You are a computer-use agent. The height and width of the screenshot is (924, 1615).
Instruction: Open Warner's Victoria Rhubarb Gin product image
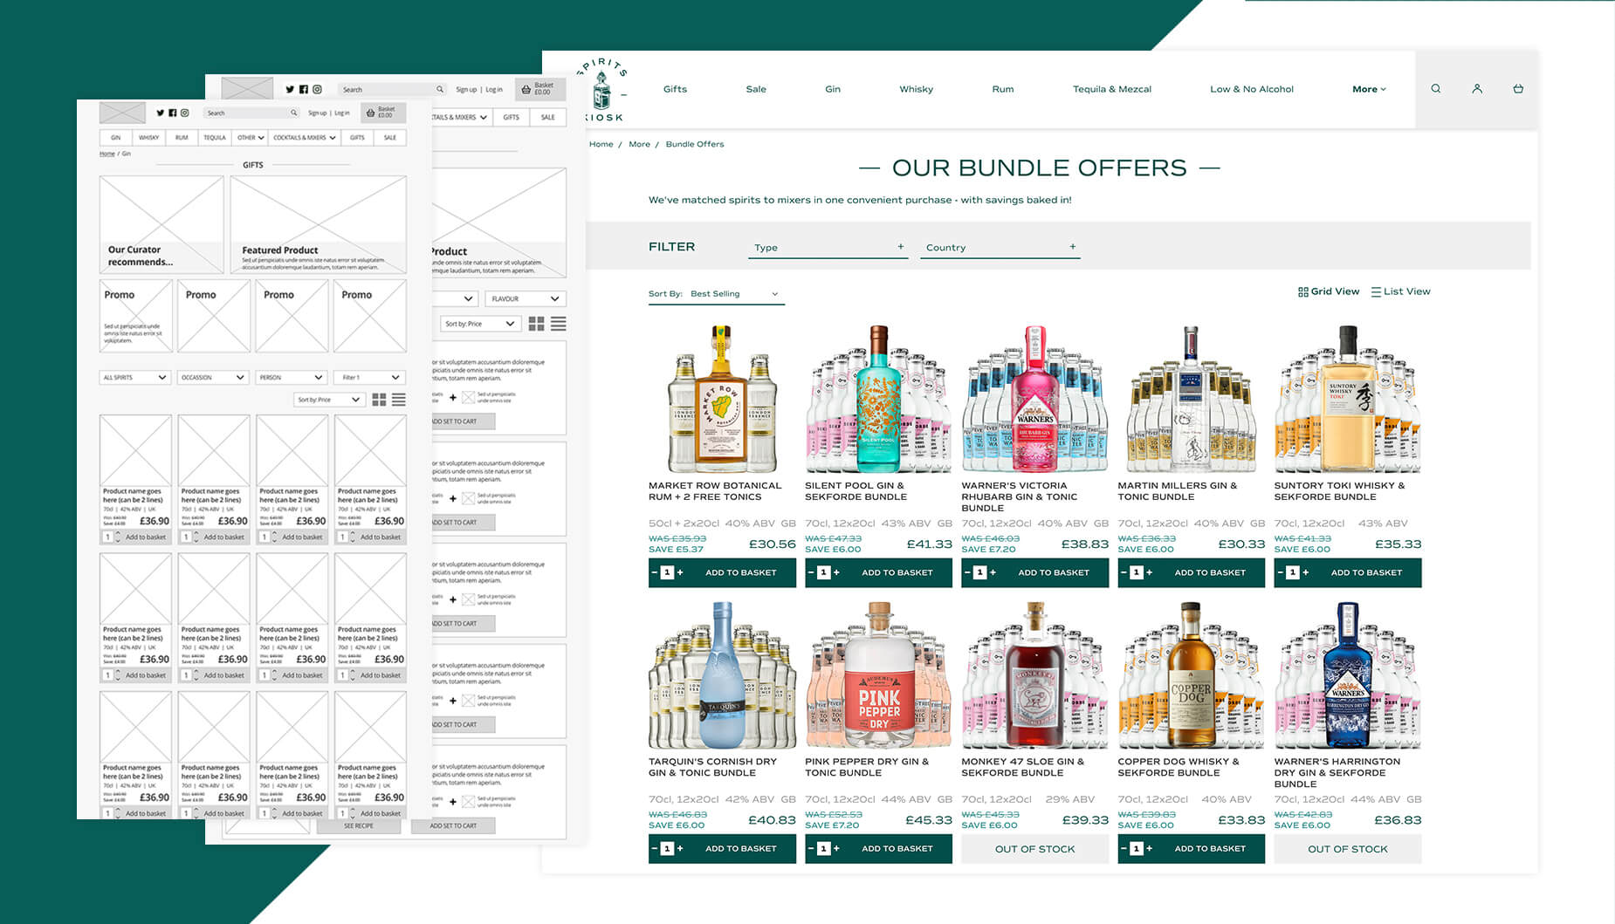[x=1034, y=400]
